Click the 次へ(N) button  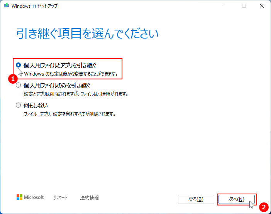[236, 199]
